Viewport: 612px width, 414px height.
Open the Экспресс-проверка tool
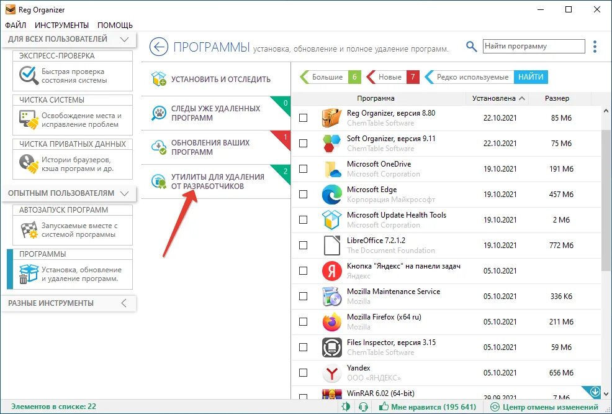tap(73, 71)
